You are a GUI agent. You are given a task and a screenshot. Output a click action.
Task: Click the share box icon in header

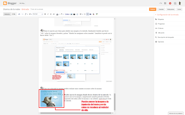[175, 3]
